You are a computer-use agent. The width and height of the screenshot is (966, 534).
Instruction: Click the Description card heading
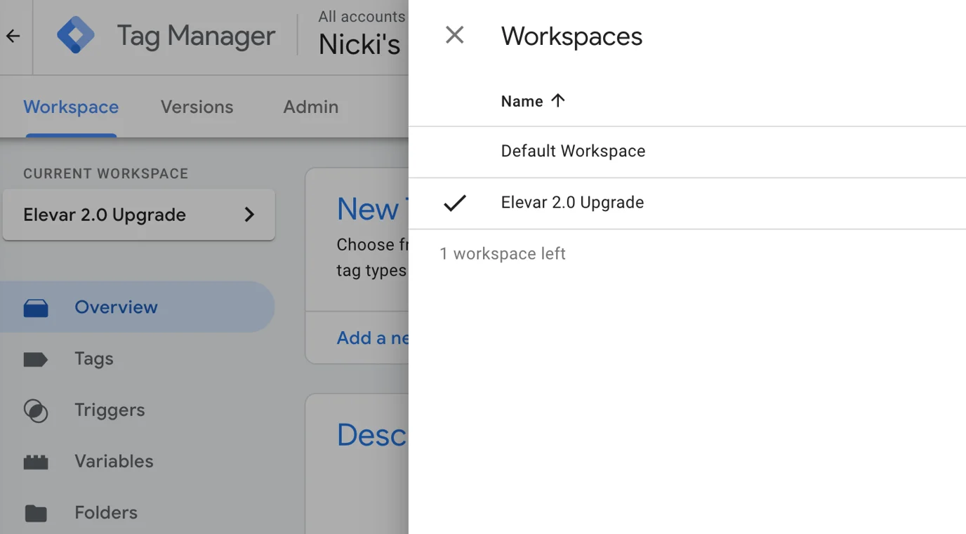click(x=372, y=435)
